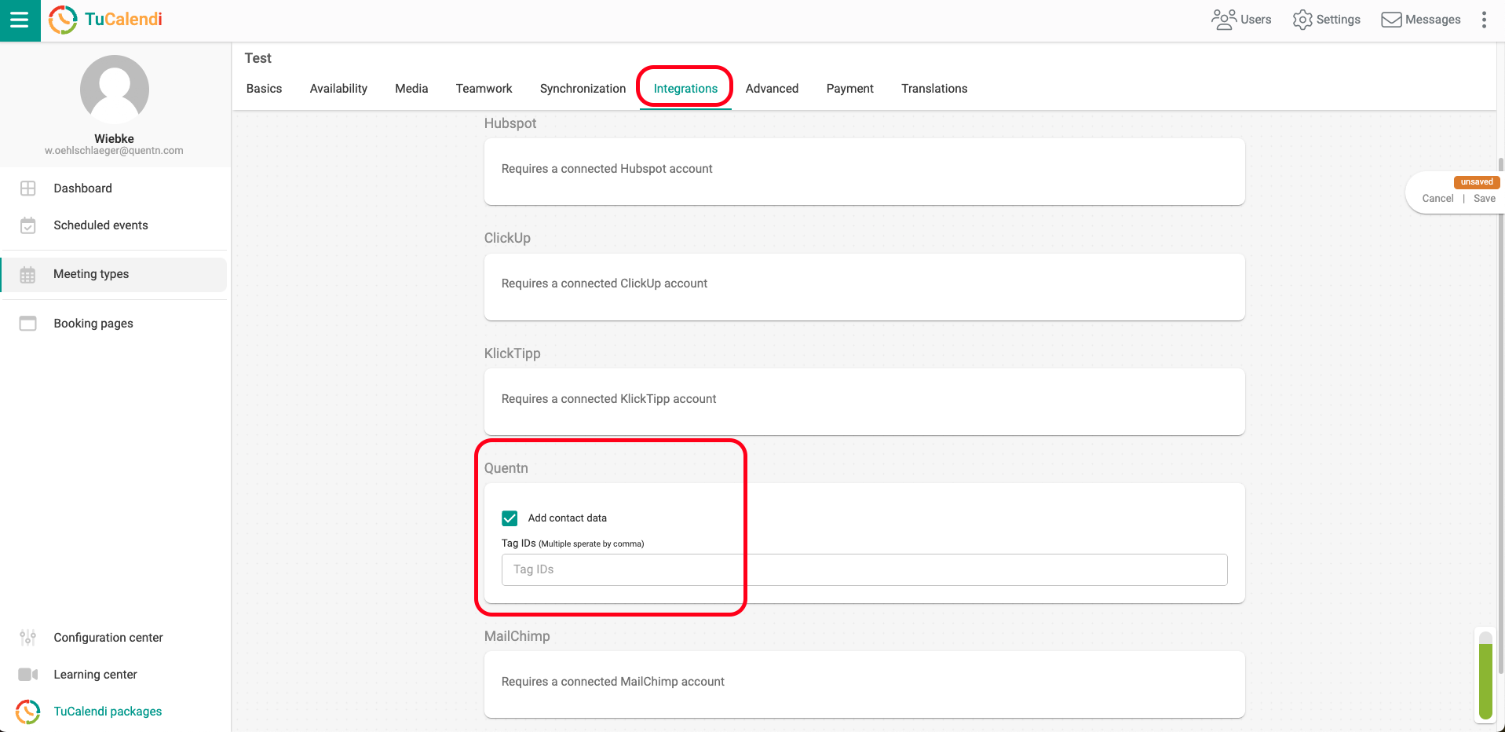Click 'Requires a connected MailChimp account' text
Screen dimensions: 1505x732
point(613,682)
